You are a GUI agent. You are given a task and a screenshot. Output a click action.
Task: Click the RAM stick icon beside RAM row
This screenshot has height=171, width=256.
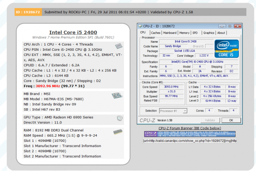click(118, 132)
